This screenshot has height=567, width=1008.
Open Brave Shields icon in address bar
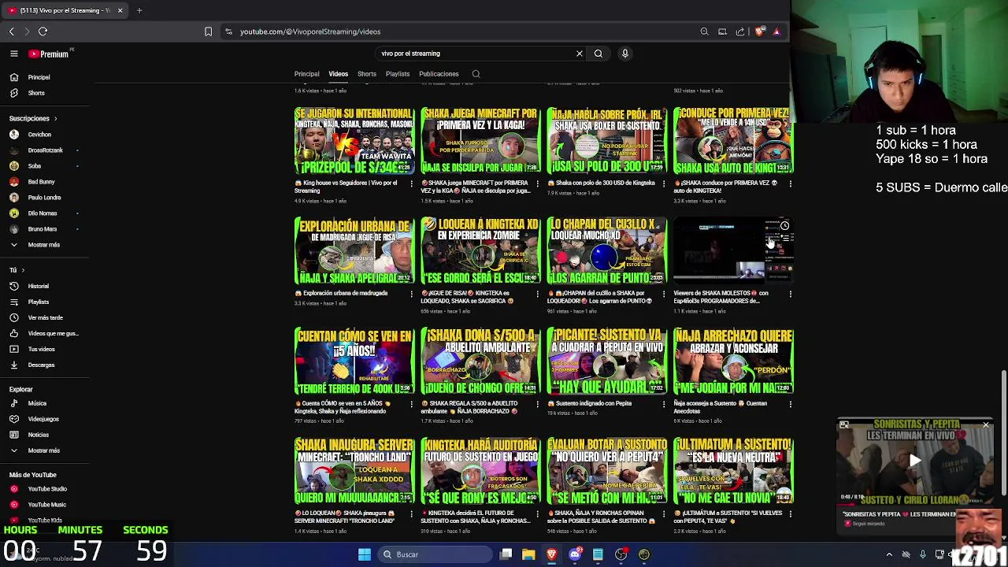(x=759, y=31)
